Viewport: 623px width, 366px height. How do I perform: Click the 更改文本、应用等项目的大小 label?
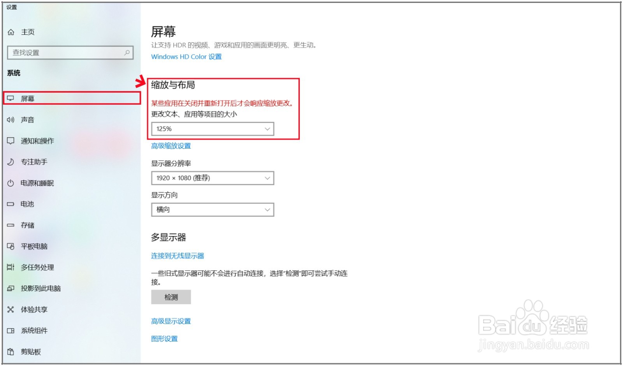(194, 114)
